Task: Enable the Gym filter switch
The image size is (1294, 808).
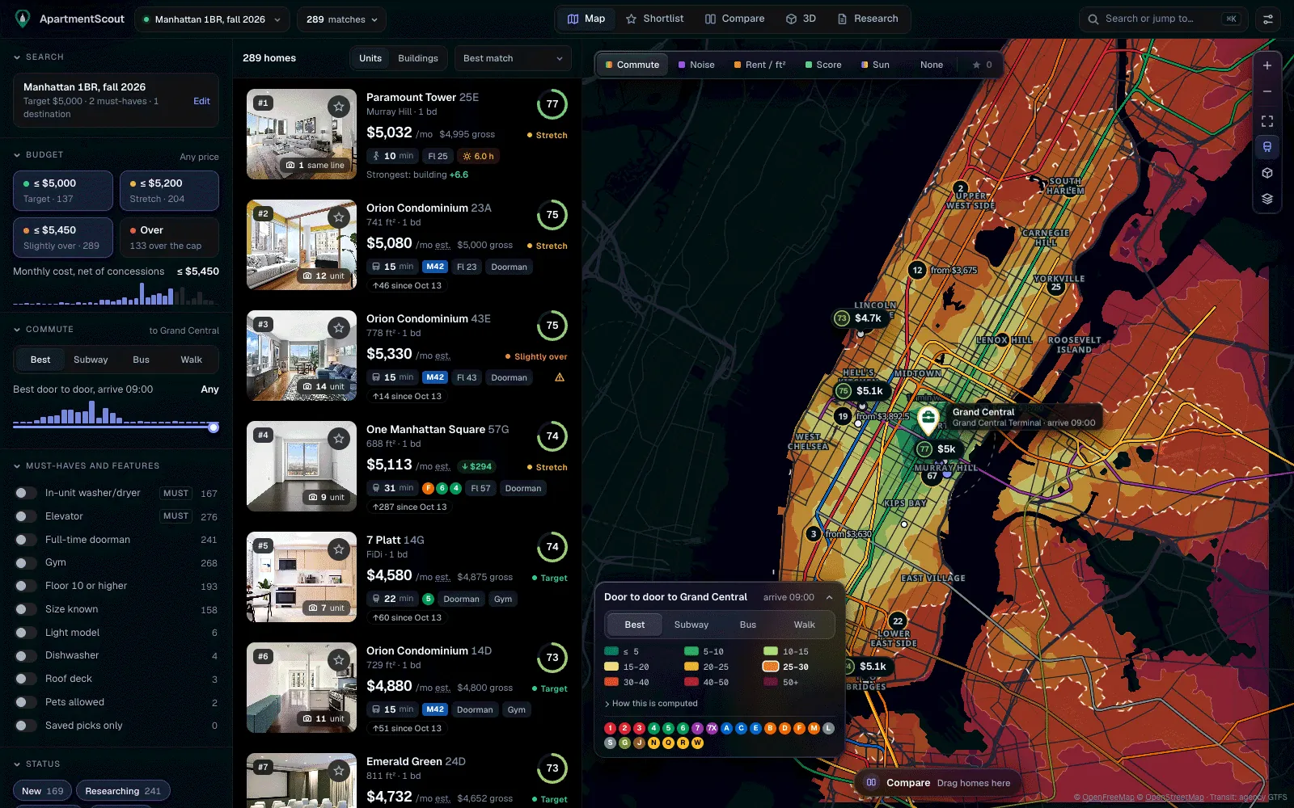Action: (x=26, y=562)
